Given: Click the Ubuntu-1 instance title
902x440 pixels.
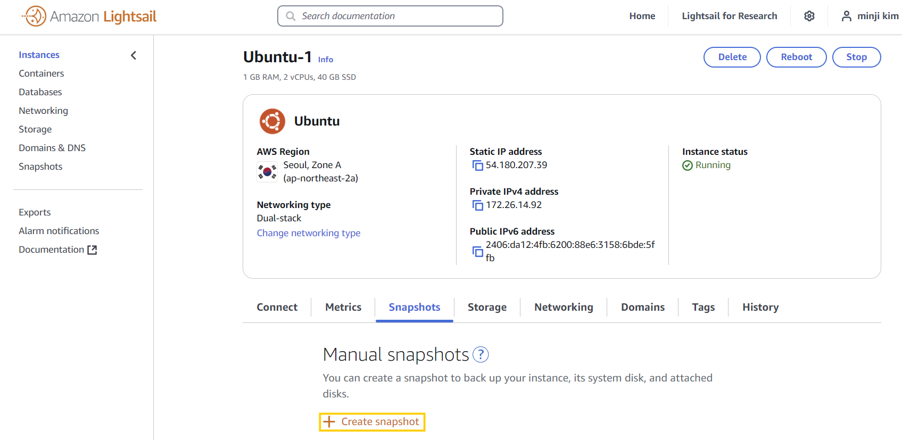Looking at the screenshot, I should (x=277, y=57).
